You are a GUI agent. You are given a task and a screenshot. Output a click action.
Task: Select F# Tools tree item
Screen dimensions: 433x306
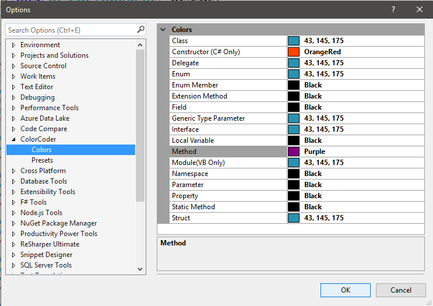(x=33, y=202)
